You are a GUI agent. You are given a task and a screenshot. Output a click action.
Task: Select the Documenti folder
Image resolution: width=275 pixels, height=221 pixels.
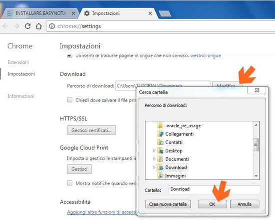pyautogui.click(x=177, y=159)
